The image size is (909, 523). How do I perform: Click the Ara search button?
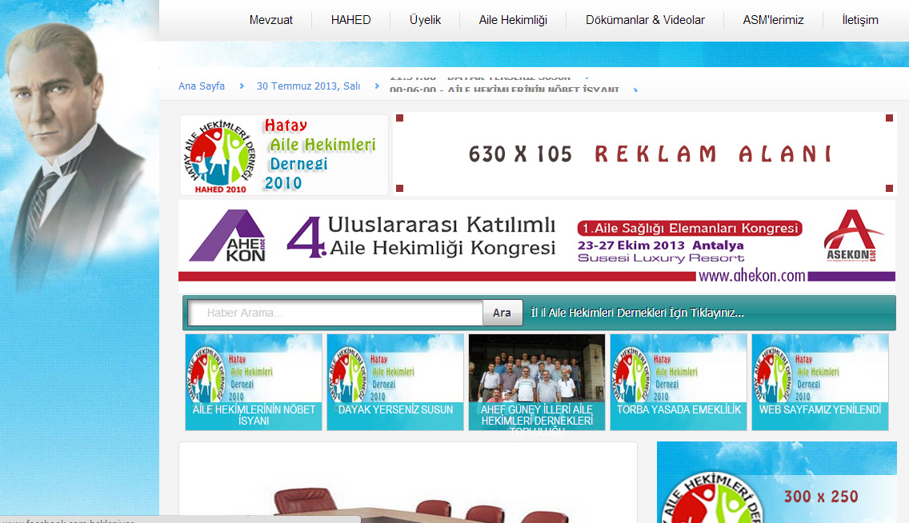click(502, 312)
